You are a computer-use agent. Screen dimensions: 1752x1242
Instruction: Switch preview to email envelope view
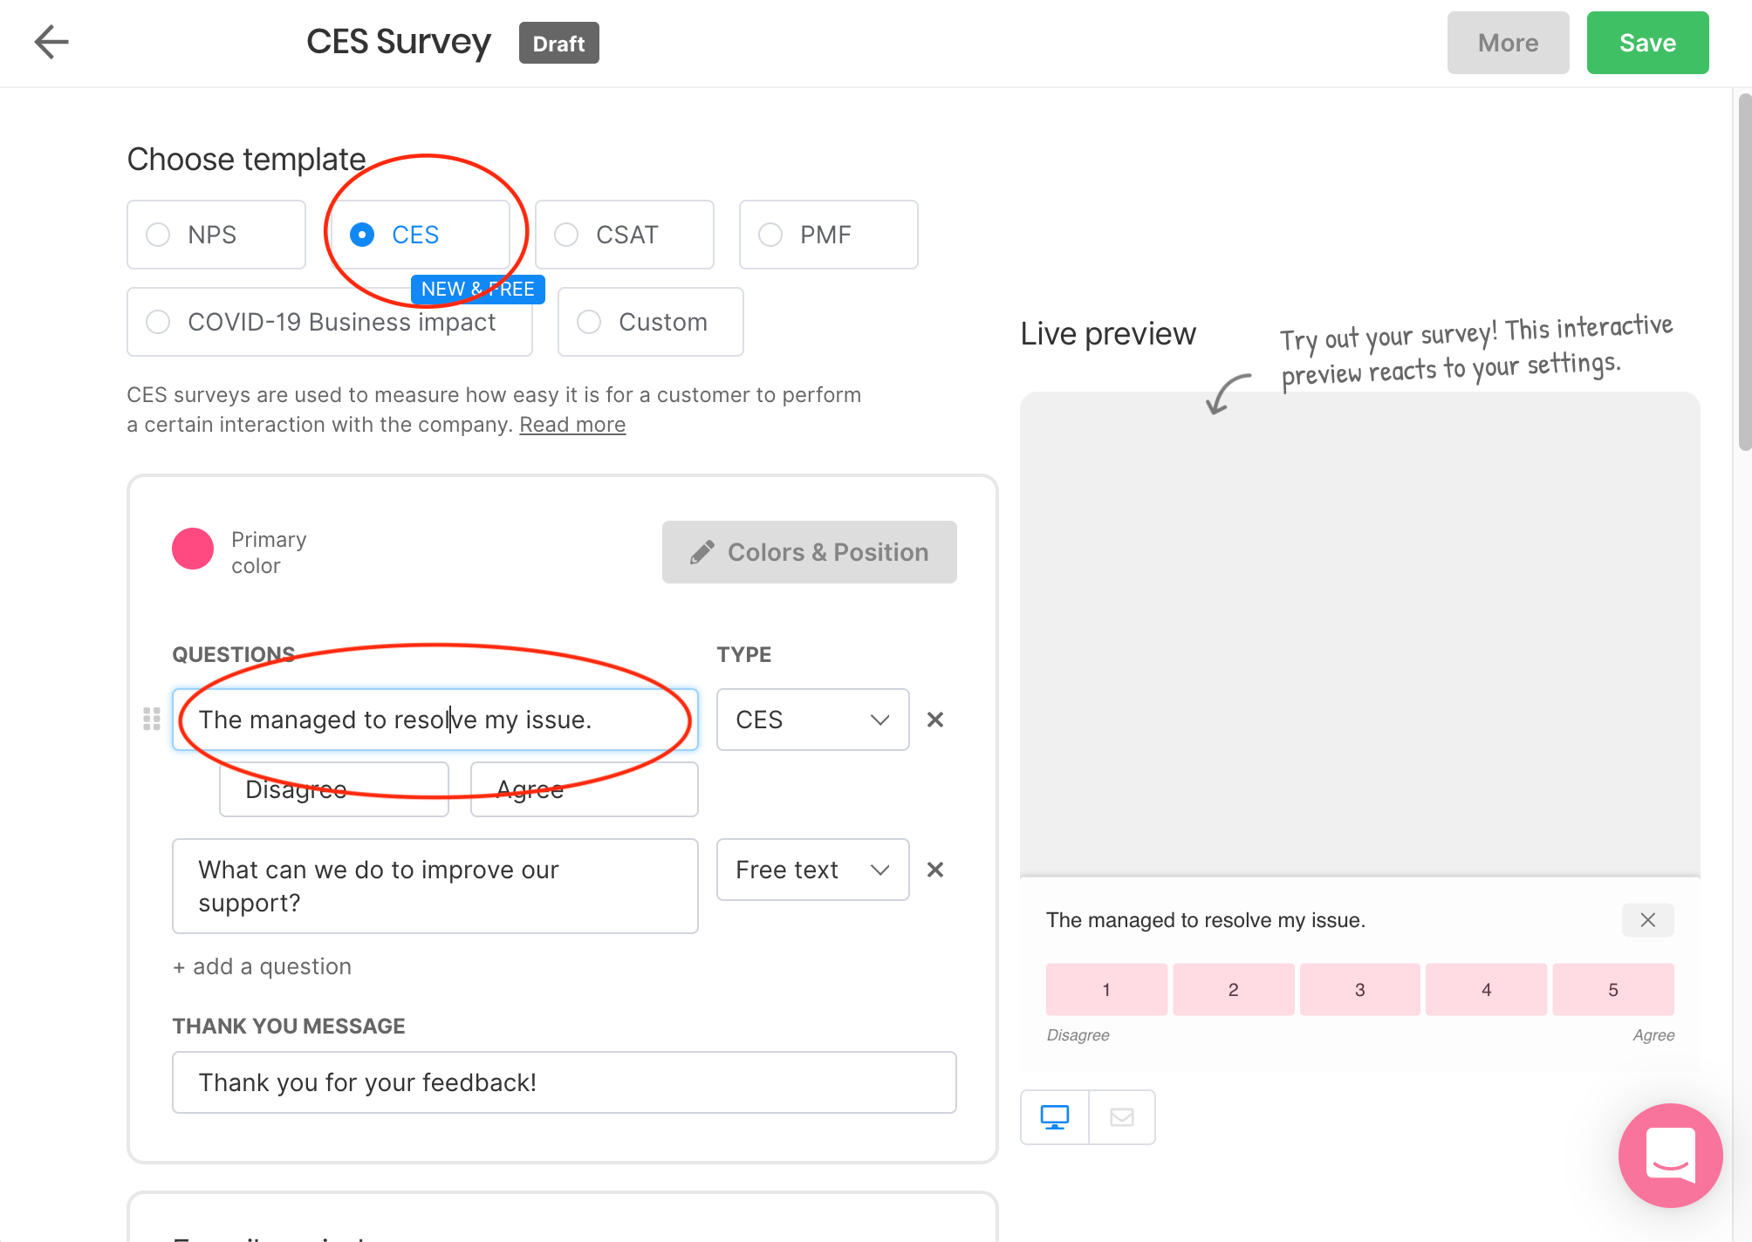(1122, 1117)
